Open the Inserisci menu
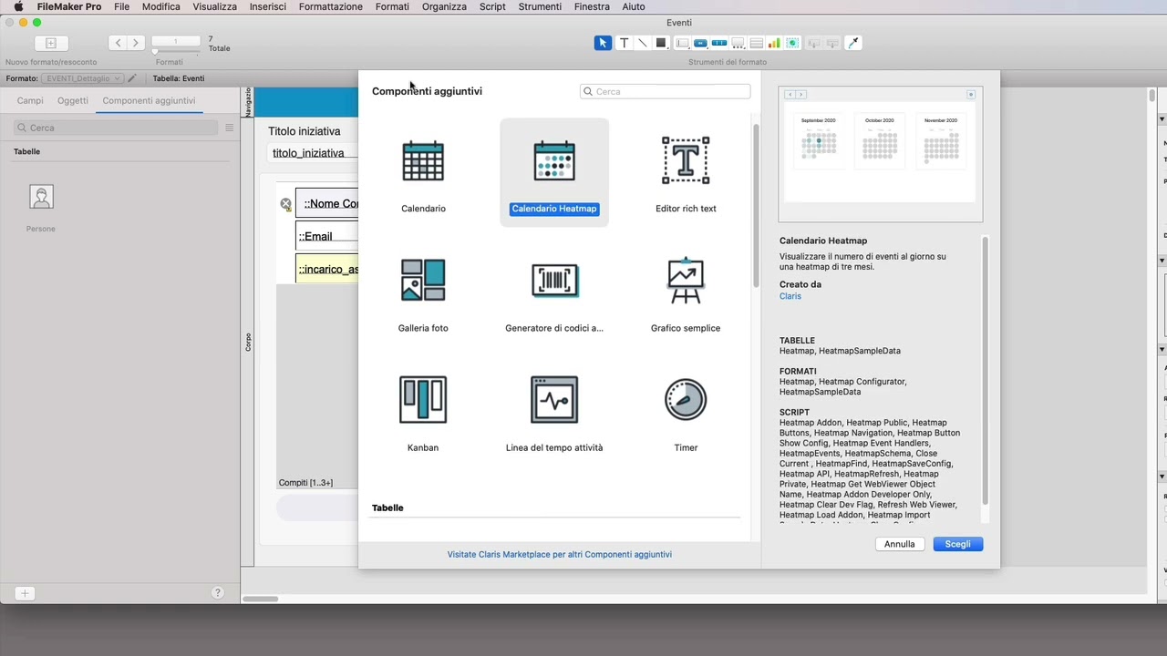The width and height of the screenshot is (1167, 656). coord(268,6)
